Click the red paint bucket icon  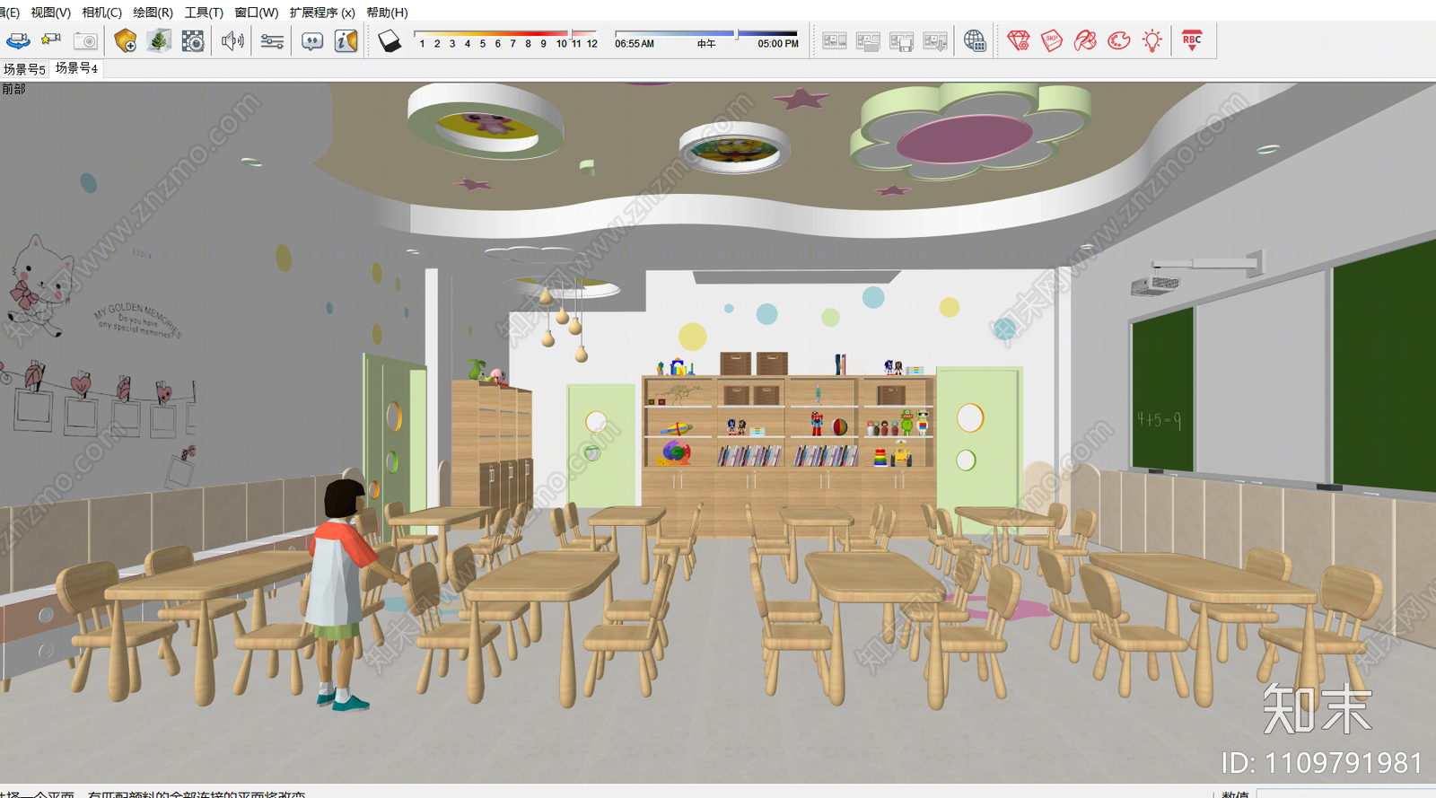(x=1085, y=40)
